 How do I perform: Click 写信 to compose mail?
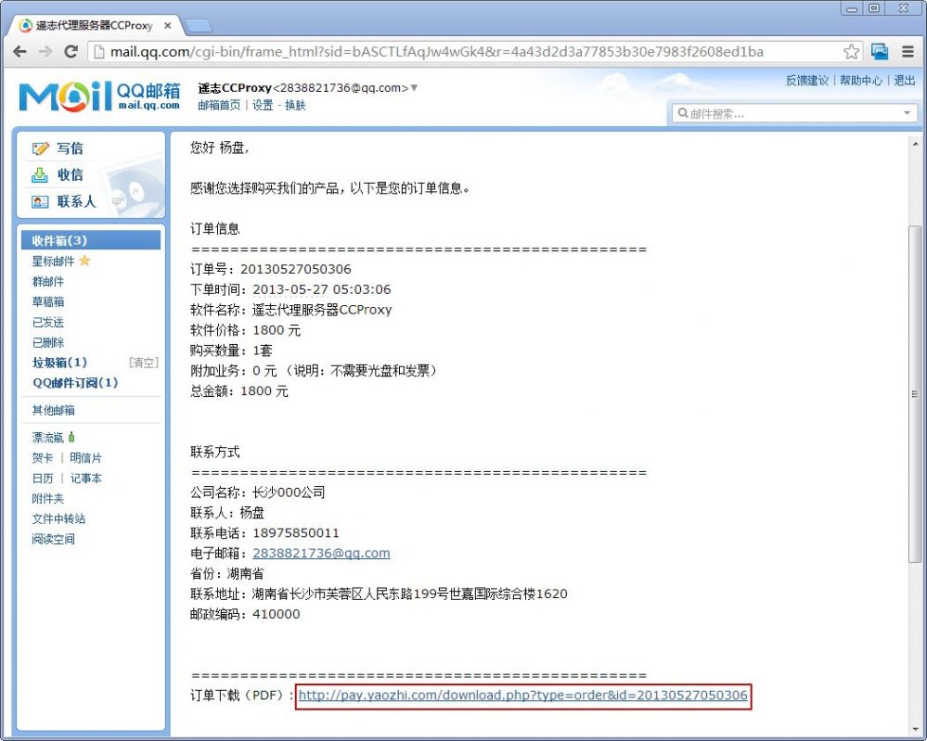click(x=70, y=148)
